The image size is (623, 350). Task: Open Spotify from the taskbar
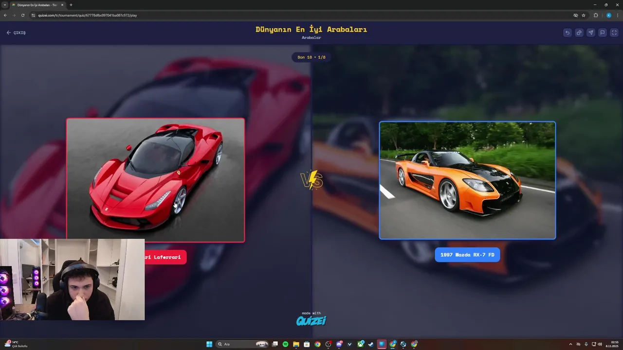(286, 344)
